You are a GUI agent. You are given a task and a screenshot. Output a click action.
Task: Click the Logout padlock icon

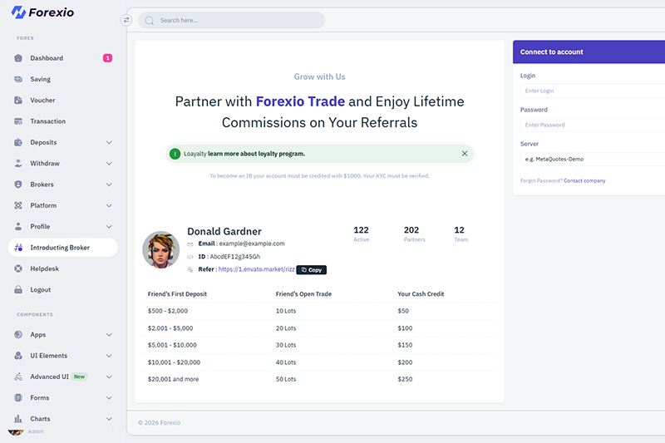tap(18, 290)
